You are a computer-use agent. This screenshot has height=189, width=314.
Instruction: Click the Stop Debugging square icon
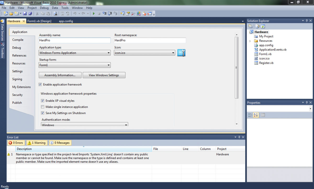[99, 13]
